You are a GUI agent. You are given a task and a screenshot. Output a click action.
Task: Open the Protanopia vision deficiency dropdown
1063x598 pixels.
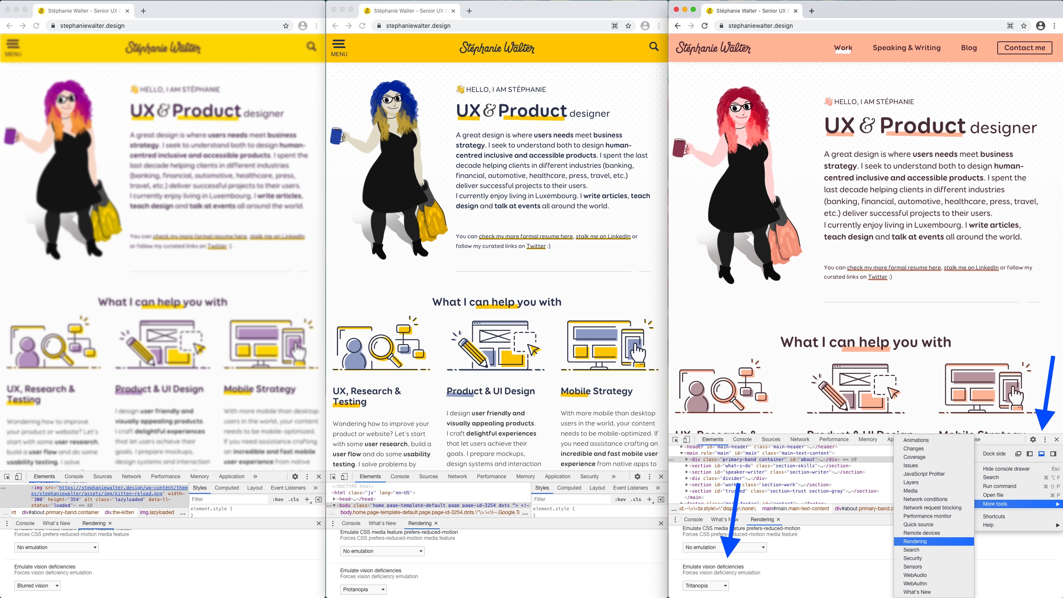click(363, 589)
